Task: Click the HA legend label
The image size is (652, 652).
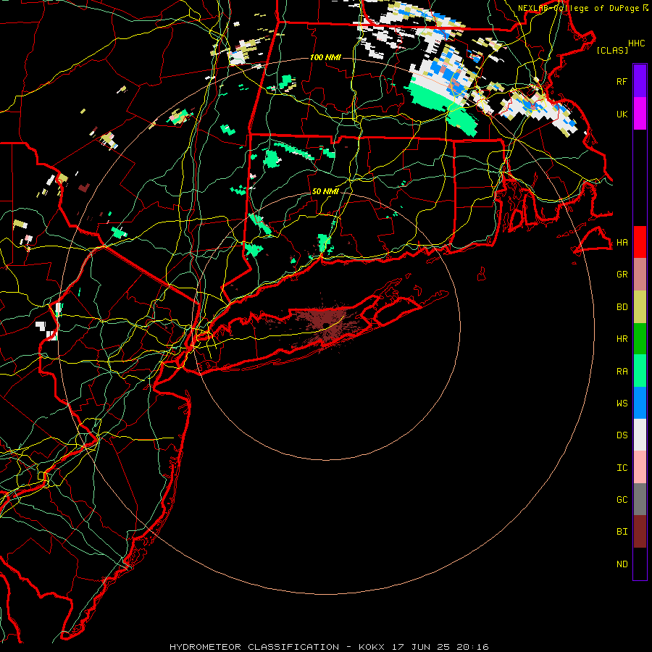Action: 622,243
